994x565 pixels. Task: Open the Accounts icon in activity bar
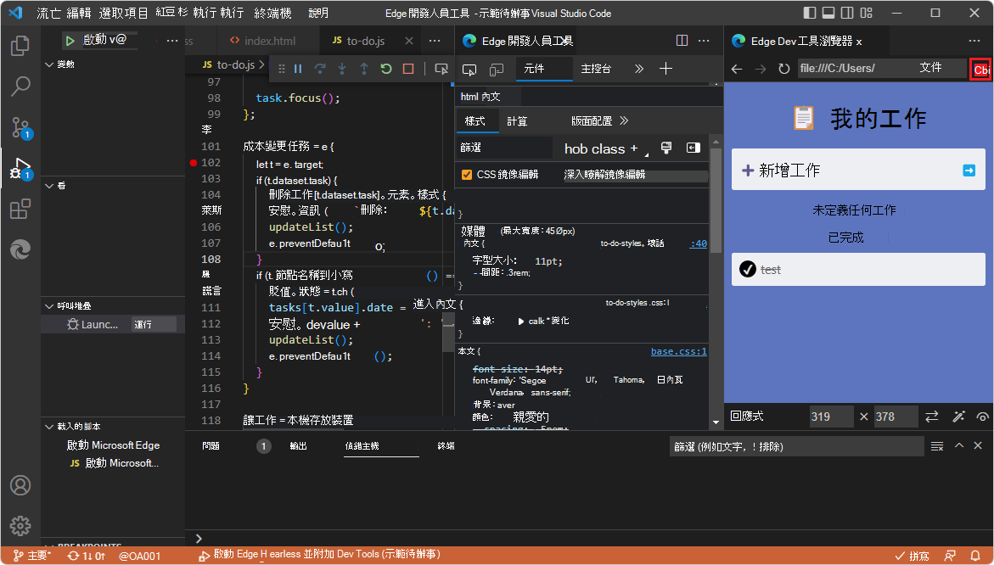click(20, 485)
